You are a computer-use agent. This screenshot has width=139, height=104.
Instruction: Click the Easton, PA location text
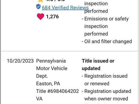[x=48, y=84]
